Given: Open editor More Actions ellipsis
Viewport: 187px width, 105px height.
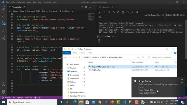Looking at the screenshot, I should pyautogui.click(x=94, y=7).
